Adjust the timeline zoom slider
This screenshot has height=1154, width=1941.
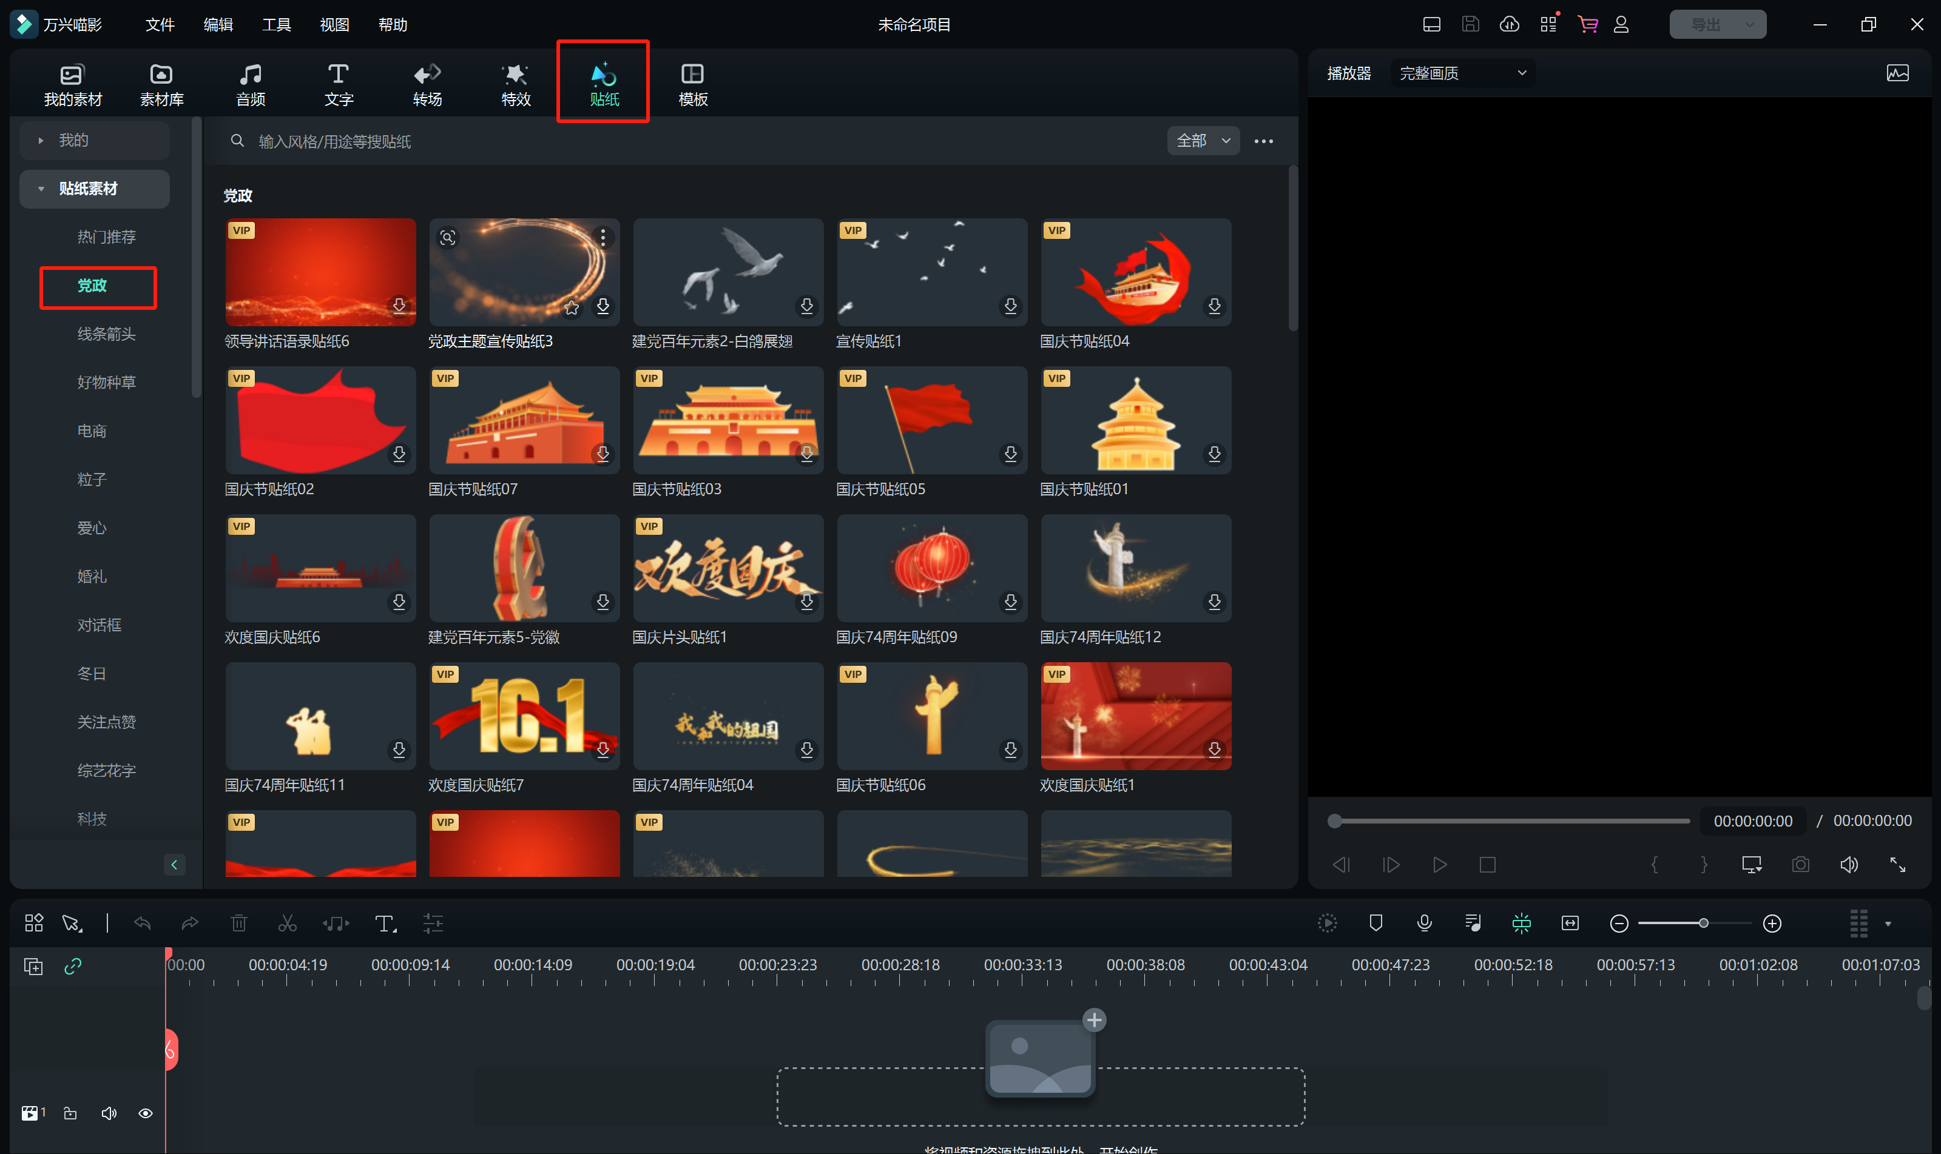click(1703, 923)
